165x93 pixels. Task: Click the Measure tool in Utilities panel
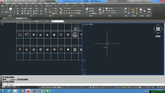pos(133,10)
